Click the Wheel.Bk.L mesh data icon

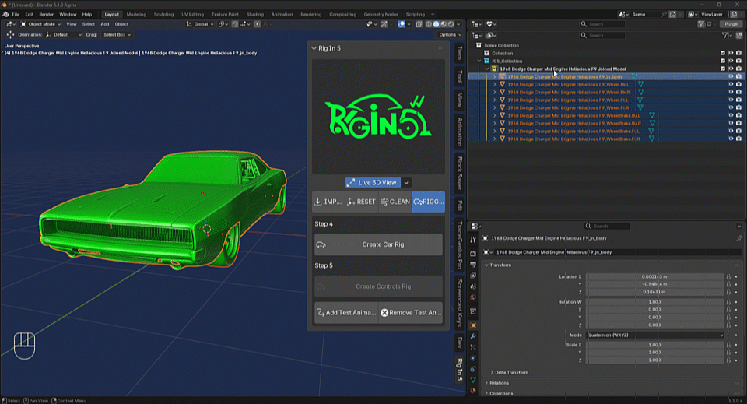[x=640, y=84]
